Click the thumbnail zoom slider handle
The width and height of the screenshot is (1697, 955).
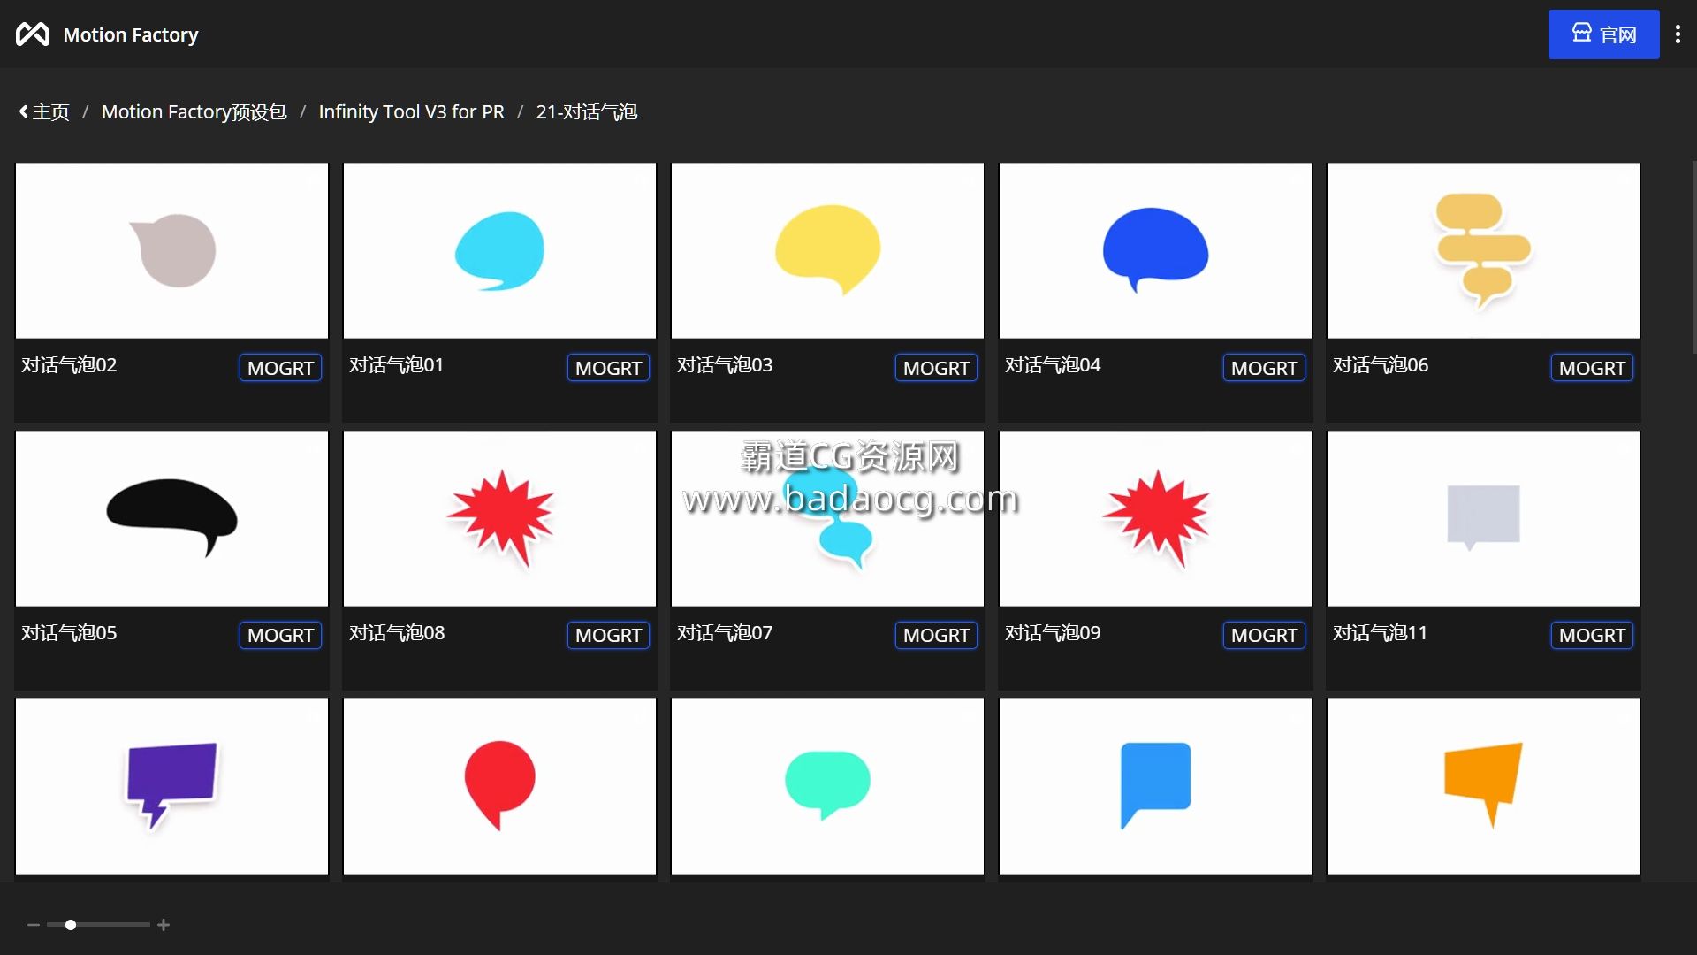click(x=71, y=925)
